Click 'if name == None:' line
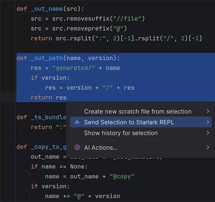 tap(59, 167)
